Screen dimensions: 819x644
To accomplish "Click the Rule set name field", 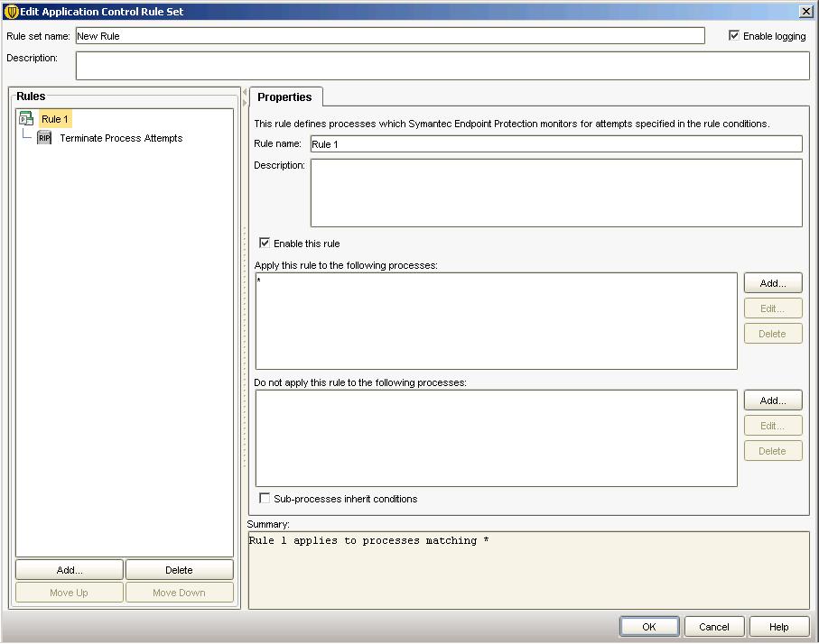I will 390,36.
